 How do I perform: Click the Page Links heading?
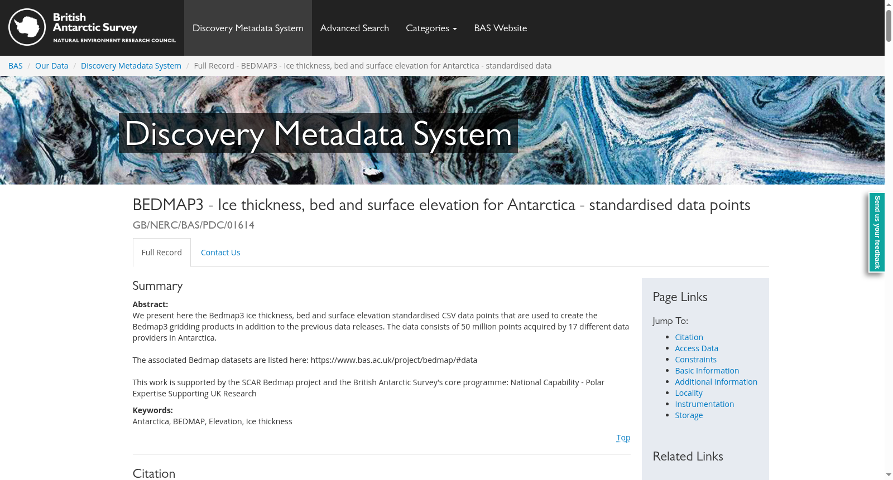click(680, 297)
